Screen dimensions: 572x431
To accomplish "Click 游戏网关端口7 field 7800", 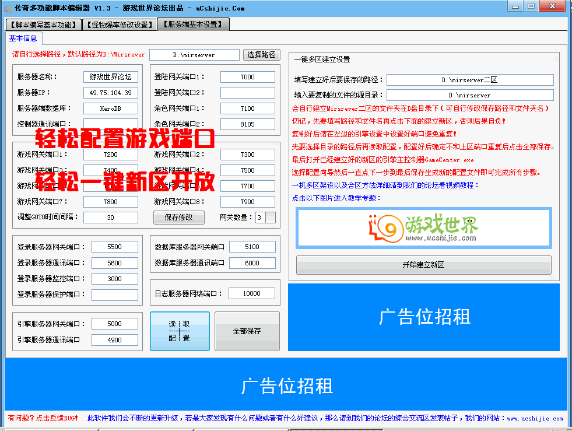I will pyautogui.click(x=111, y=201).
